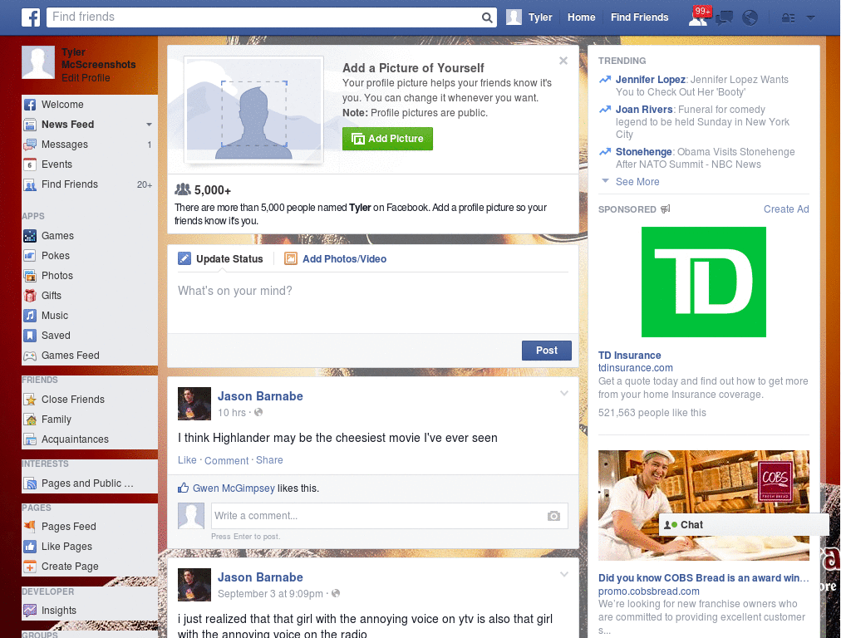The width and height of the screenshot is (851, 638).
Task: Click the Pokes app icon
Action: pyautogui.click(x=30, y=256)
